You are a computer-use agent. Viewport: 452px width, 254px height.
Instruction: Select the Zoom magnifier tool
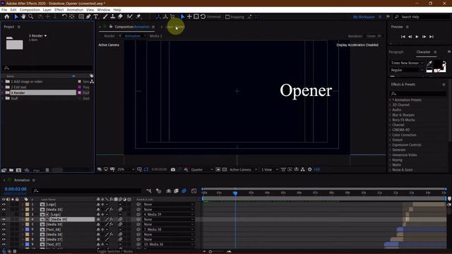31,17
